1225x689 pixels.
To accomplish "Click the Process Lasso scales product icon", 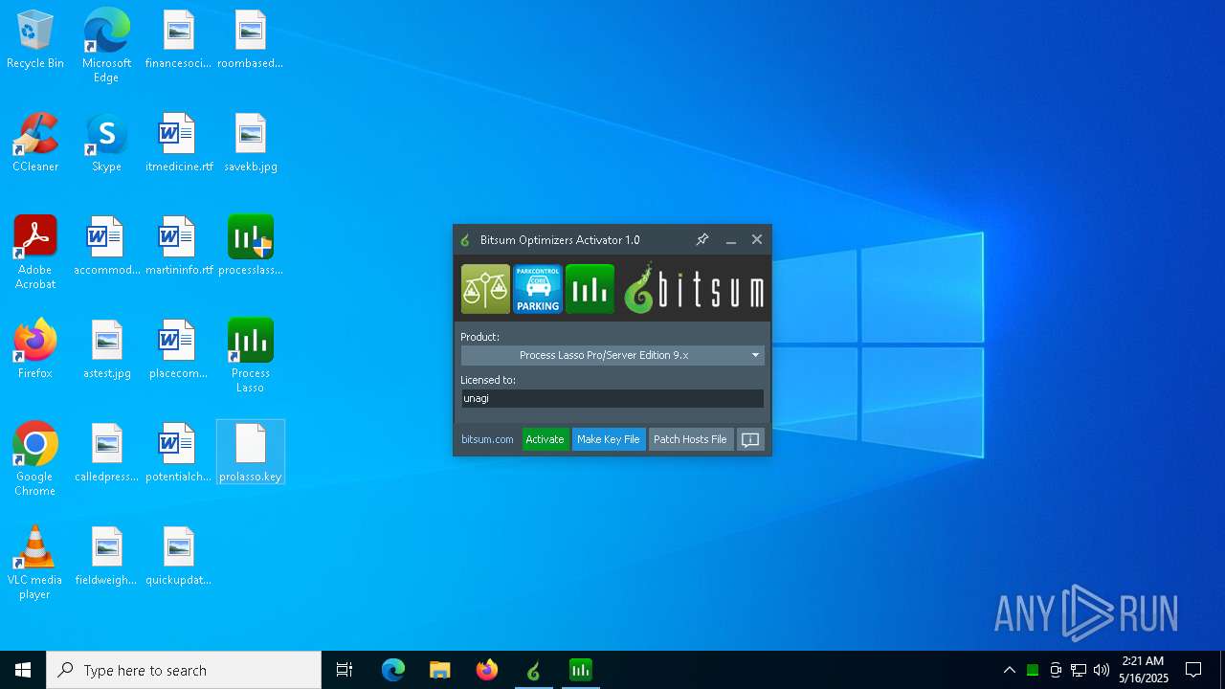I will point(485,289).
